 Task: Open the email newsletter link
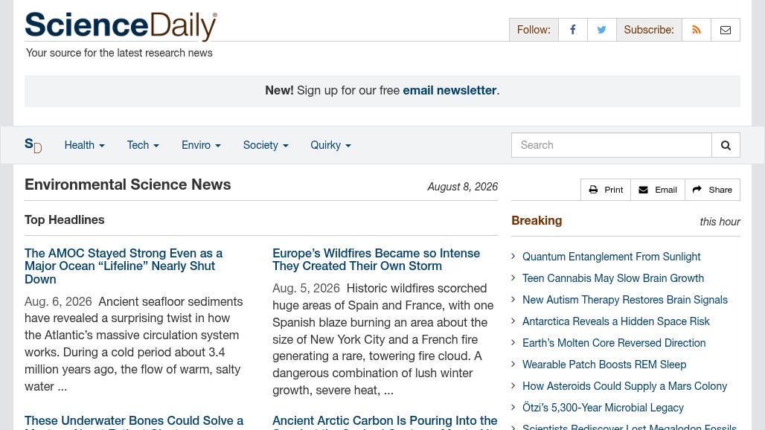coord(449,91)
